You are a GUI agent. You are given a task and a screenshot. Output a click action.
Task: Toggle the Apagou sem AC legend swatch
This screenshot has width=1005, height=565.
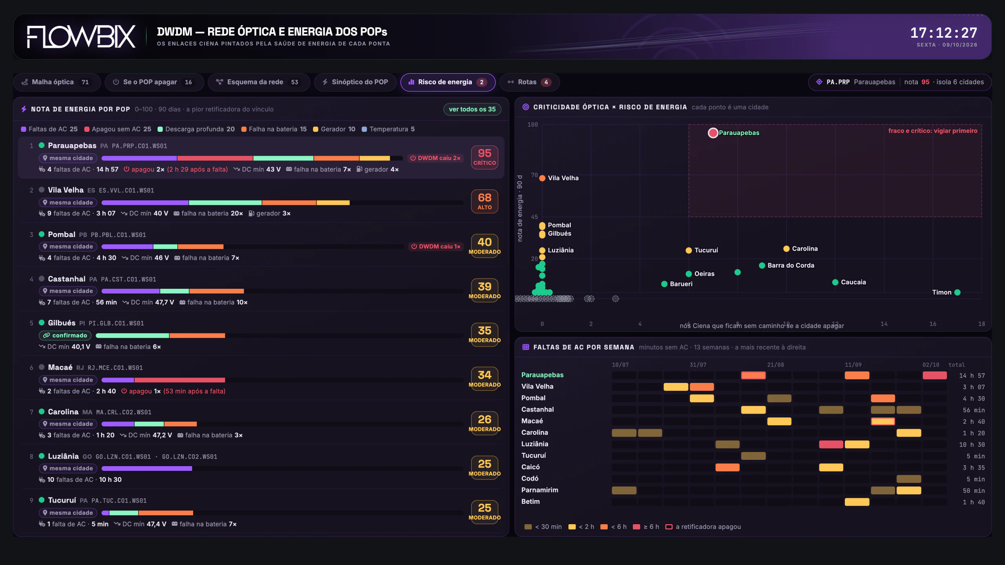[x=87, y=129]
